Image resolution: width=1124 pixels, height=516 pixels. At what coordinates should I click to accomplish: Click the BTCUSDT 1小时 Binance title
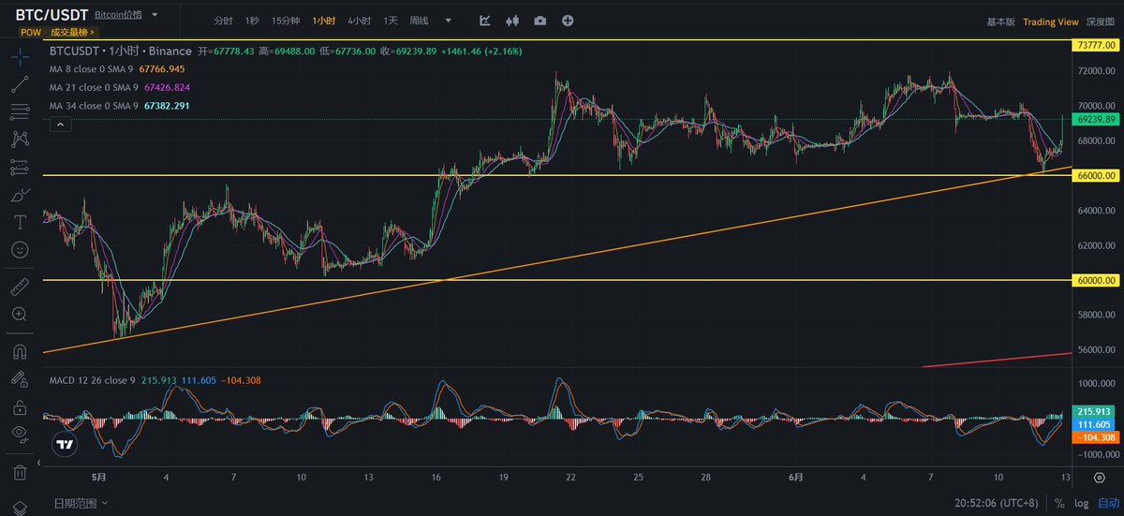120,52
